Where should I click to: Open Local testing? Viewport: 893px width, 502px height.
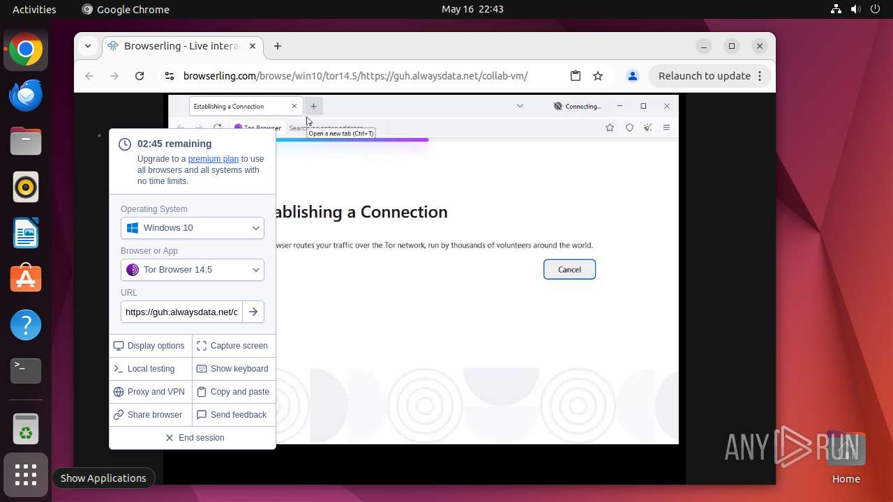click(150, 369)
